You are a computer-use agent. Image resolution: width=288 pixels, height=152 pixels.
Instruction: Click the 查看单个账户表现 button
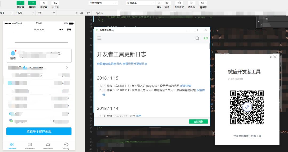(x=39, y=131)
